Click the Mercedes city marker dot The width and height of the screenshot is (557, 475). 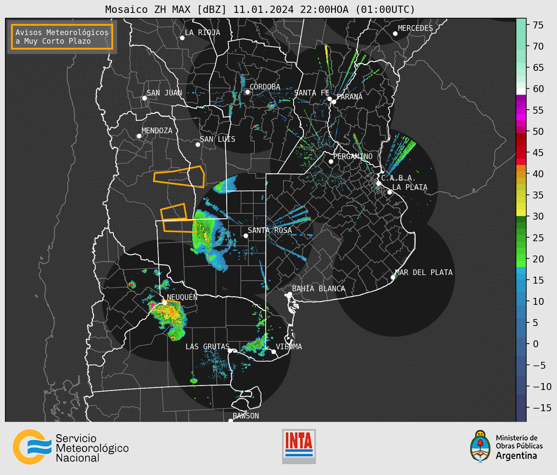[395, 34]
